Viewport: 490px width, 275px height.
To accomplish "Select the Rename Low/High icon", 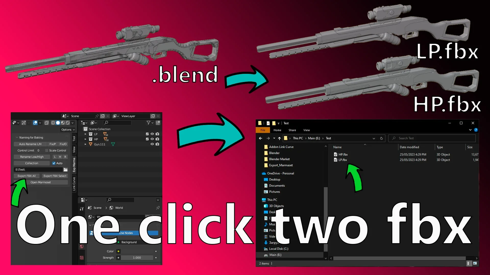I will click(32, 157).
